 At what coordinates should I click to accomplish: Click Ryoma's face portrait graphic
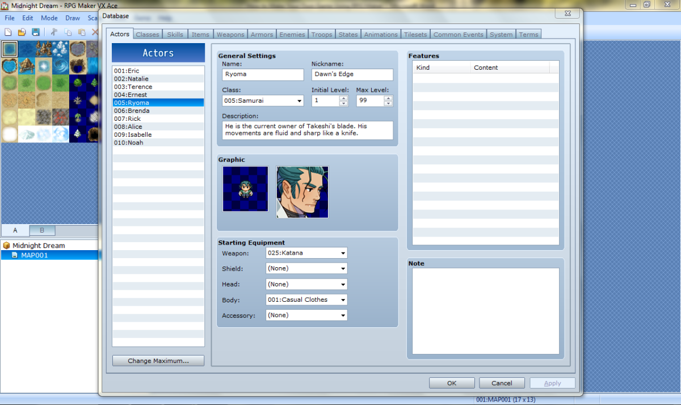302,192
